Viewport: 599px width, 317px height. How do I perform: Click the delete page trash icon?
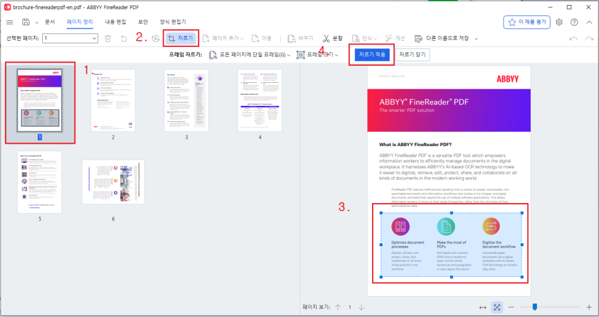point(108,38)
